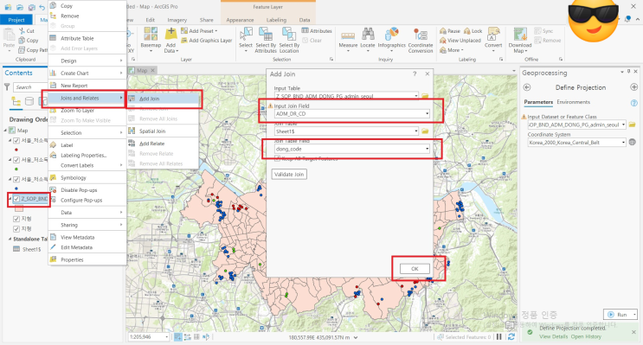
Task: Click List By Drawing Order icon
Action: (16, 101)
